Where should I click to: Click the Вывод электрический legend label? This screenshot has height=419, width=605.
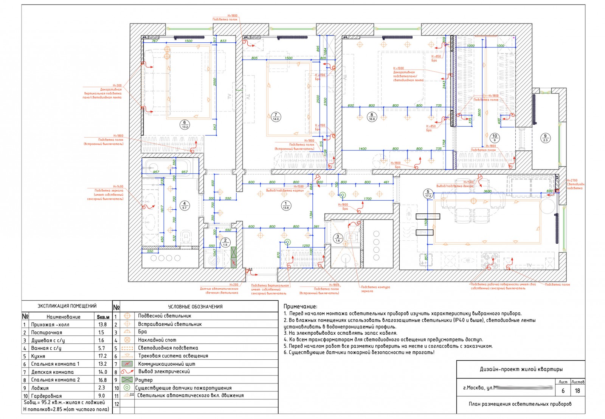(164, 372)
